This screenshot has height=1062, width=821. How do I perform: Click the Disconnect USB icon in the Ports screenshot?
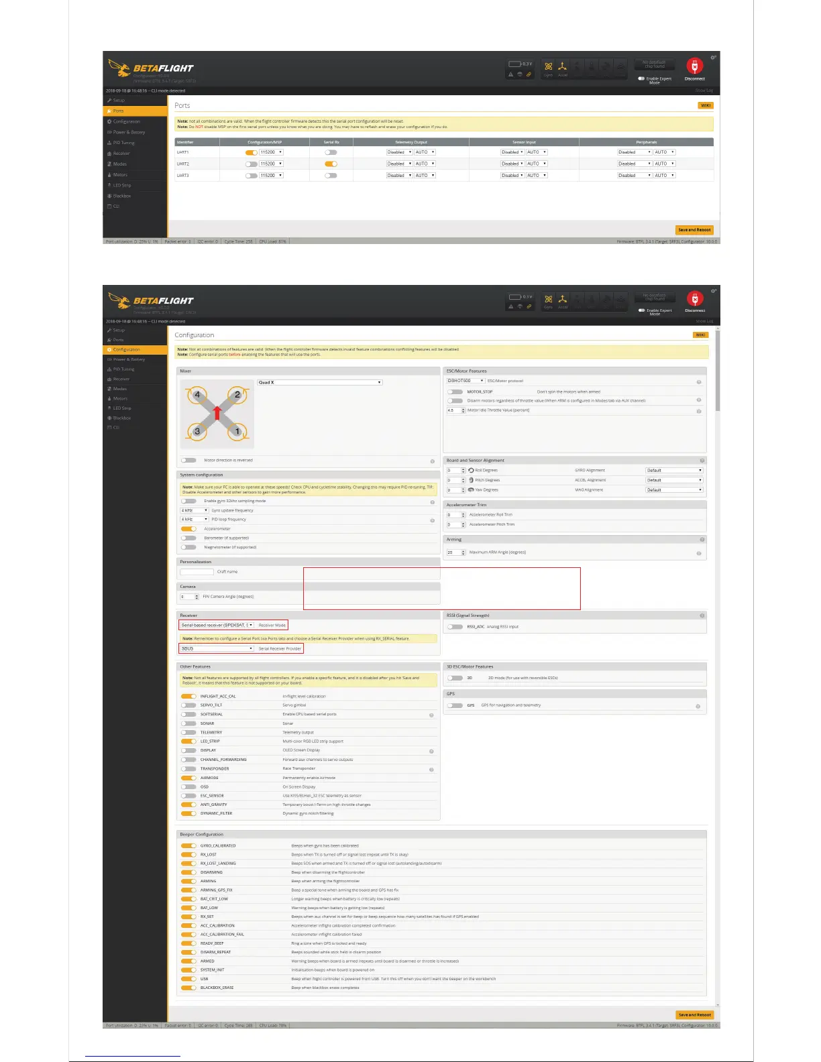[695, 66]
